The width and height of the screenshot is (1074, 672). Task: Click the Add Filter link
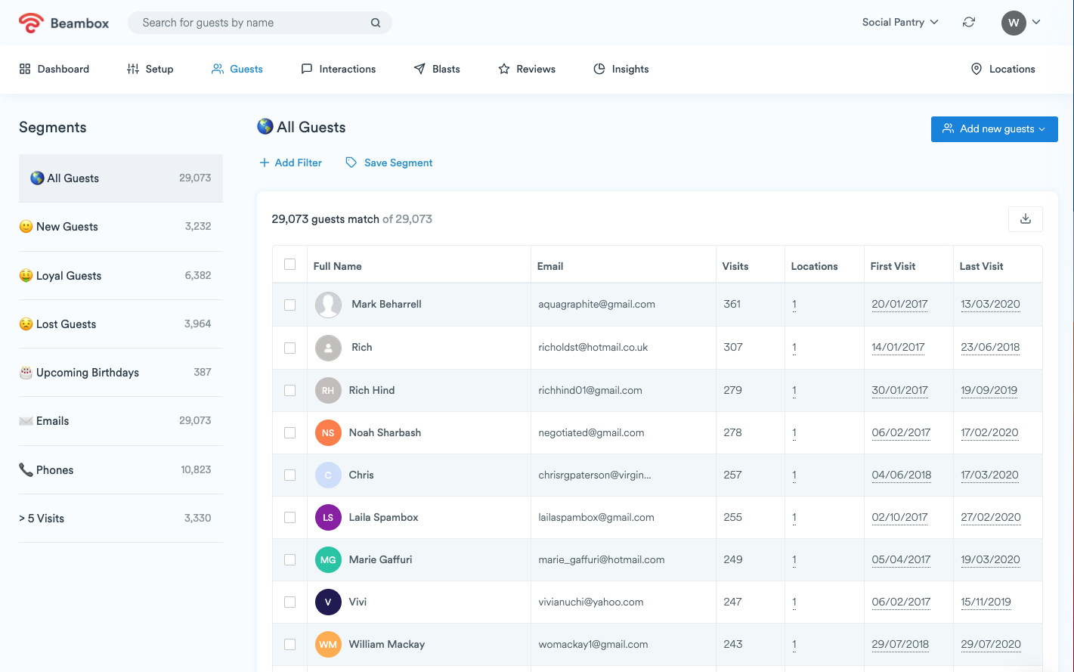291,163
